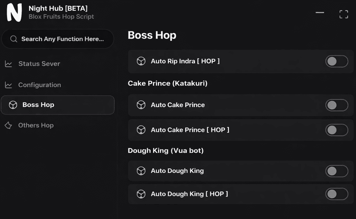Viewport: 356px width, 219px height.
Task: Click the Status Sever chart icon
Action: coord(9,64)
